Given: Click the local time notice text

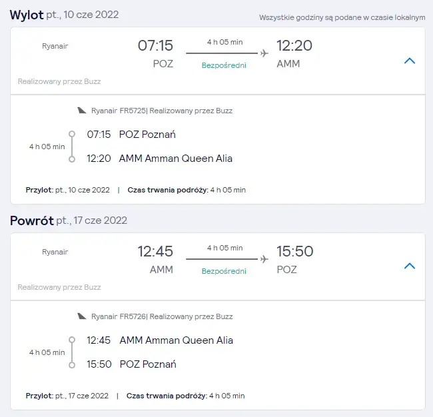Looking at the screenshot, I should [342, 17].
